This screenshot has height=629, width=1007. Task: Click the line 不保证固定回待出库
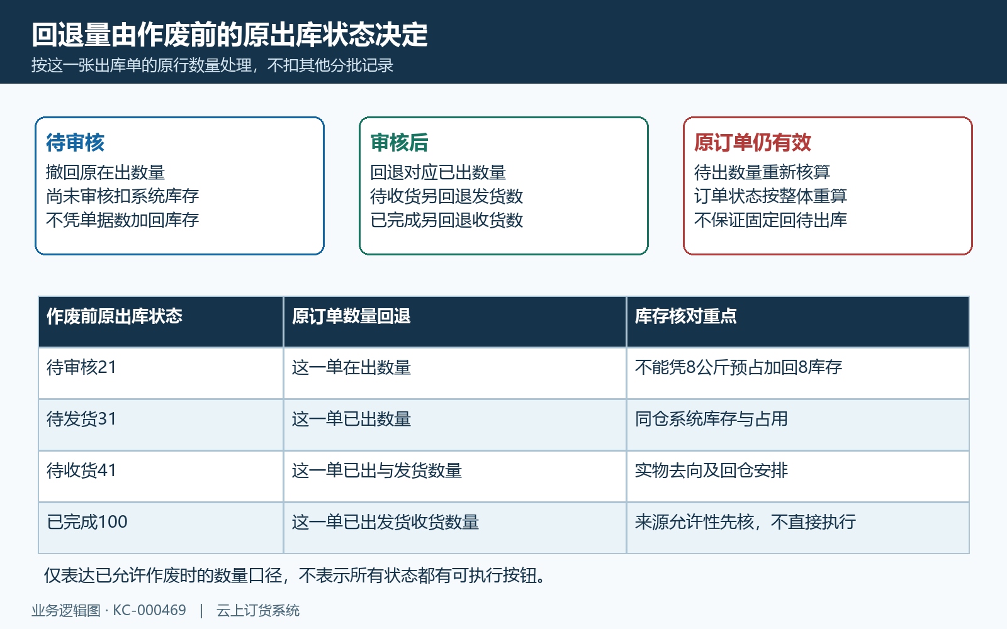[770, 220]
